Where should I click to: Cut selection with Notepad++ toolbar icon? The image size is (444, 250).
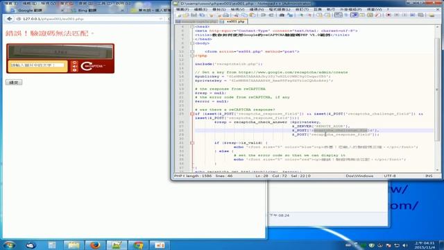pyautogui.click(x=237, y=15)
